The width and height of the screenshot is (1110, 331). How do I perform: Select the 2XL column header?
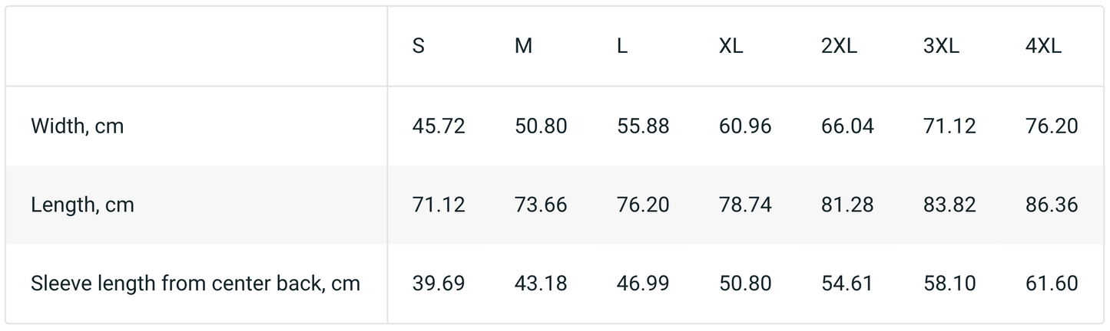click(x=839, y=47)
